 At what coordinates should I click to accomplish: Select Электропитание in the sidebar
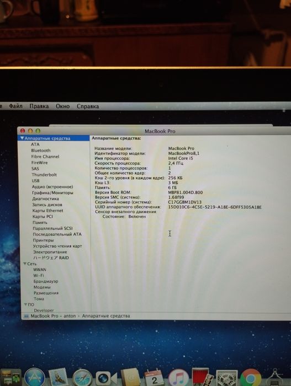tap(50, 252)
